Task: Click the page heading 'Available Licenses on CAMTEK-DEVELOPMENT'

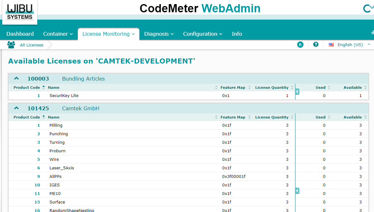Action: (102, 61)
